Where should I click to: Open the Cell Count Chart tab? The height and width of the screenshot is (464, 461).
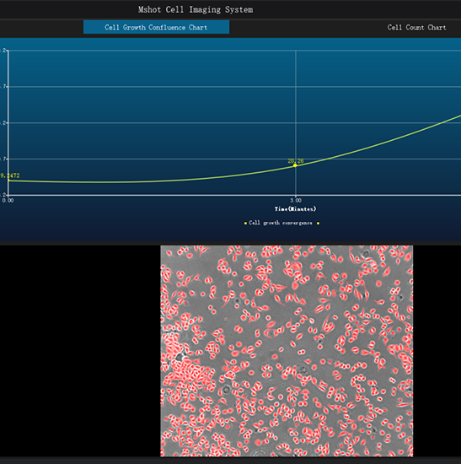(x=416, y=28)
